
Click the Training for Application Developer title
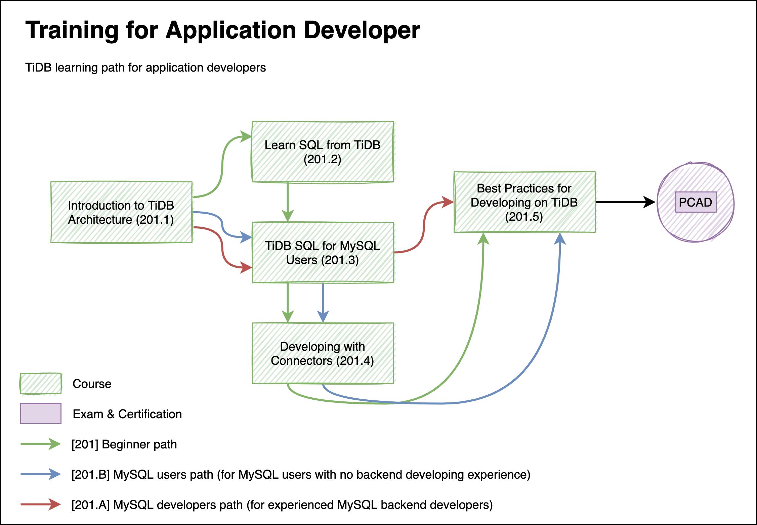(222, 30)
